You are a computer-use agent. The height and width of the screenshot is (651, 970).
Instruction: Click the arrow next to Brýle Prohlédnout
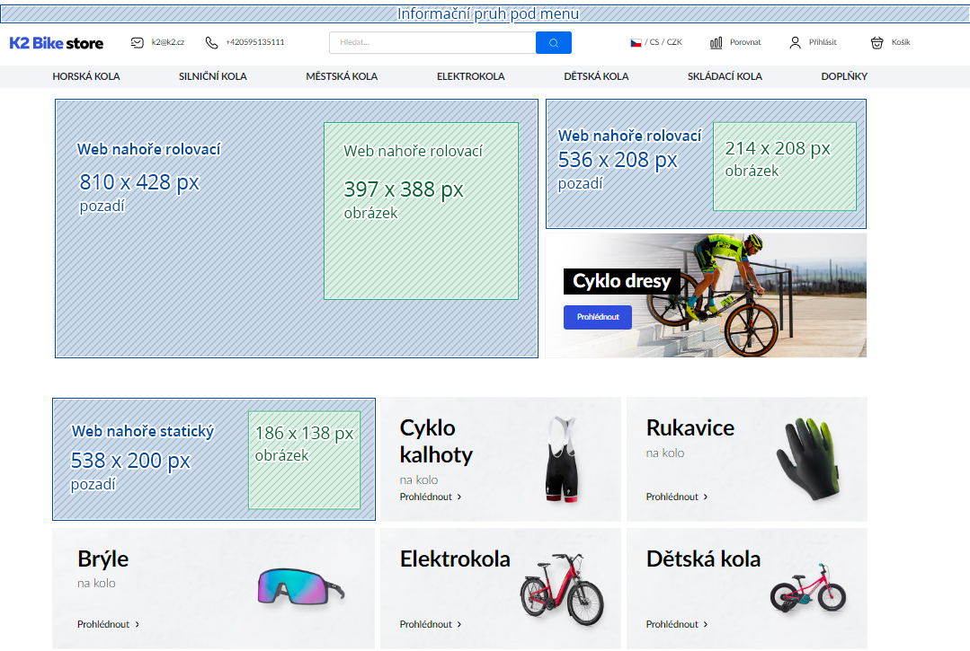[x=137, y=624]
